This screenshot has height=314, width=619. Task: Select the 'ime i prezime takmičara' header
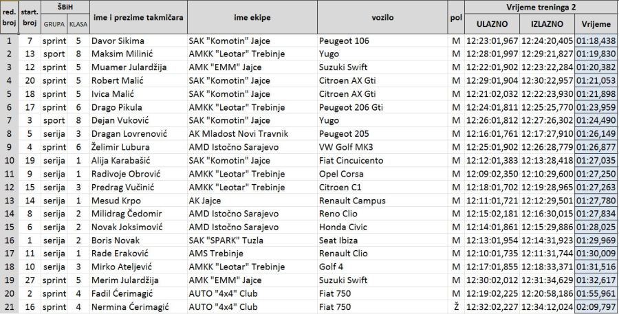[137, 16]
